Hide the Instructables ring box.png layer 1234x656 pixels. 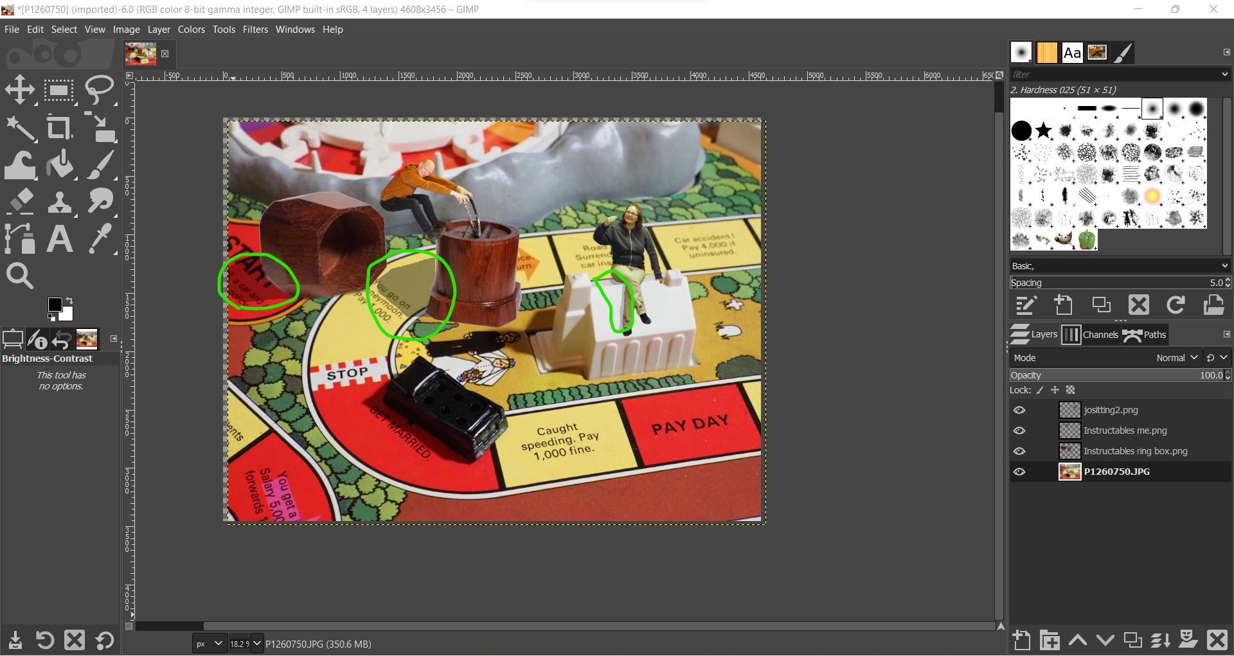coord(1019,451)
